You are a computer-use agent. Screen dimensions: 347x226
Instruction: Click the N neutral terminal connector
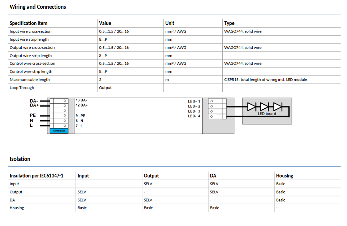[59, 121]
